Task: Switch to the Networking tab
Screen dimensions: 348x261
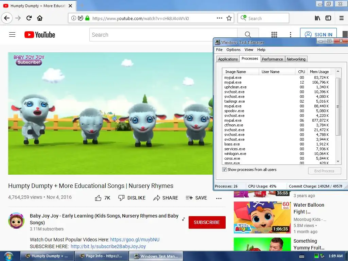Action: point(296,59)
